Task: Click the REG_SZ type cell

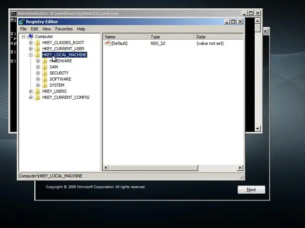Action: tap(158, 43)
